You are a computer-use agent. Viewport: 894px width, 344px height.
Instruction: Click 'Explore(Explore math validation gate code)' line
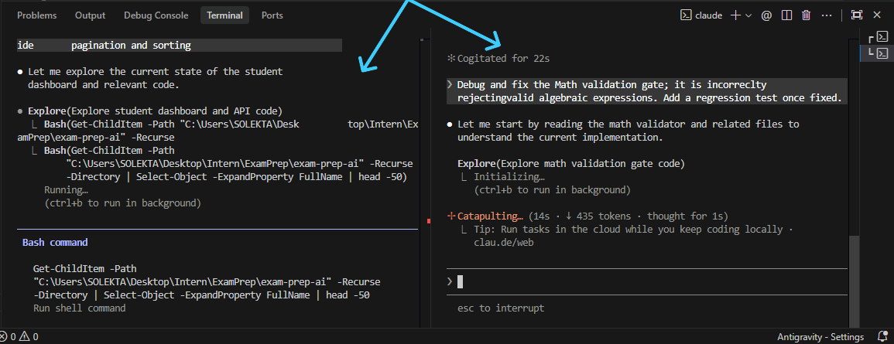pyautogui.click(x=570, y=163)
